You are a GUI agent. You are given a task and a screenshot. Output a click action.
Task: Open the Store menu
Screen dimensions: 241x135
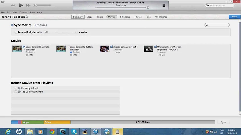tap(32, 12)
